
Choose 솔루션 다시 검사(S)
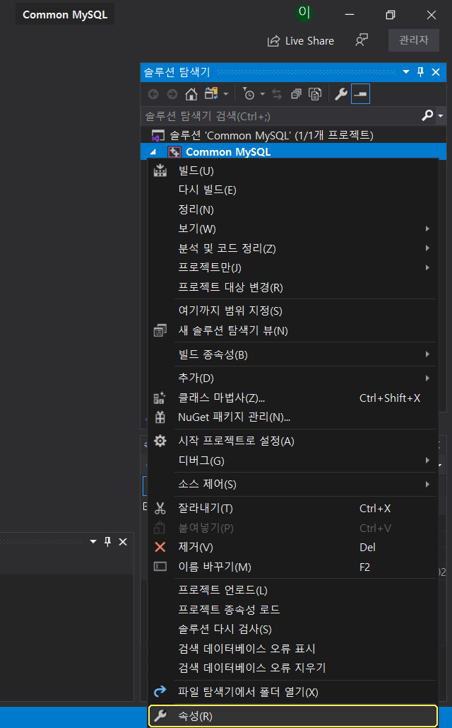coord(292,629)
